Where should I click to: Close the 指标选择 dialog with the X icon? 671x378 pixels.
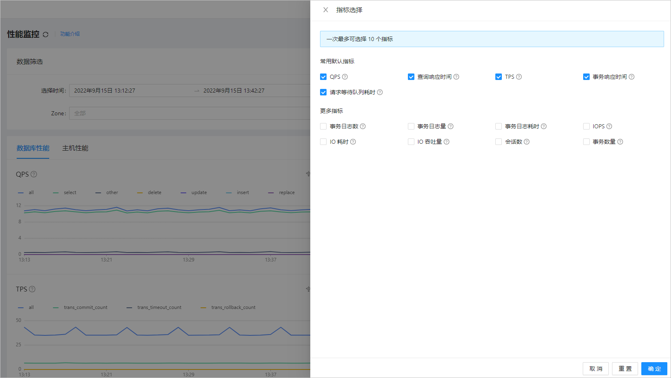point(325,10)
